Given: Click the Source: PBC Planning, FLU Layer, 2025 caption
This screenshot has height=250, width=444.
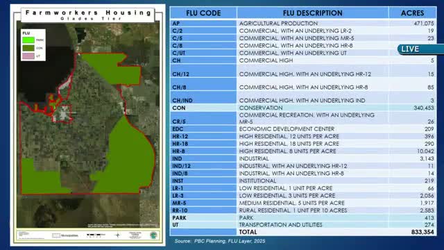Looking at the screenshot, I should click(x=220, y=241).
